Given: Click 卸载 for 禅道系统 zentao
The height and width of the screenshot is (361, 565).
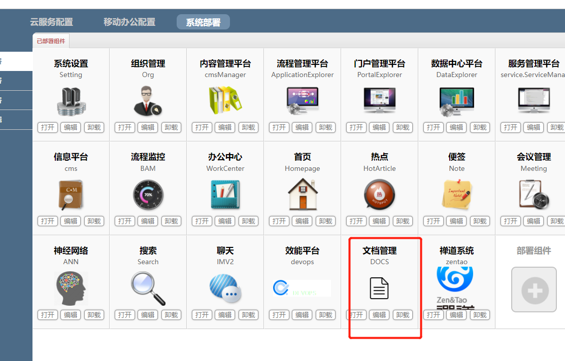Looking at the screenshot, I should 480,315.
